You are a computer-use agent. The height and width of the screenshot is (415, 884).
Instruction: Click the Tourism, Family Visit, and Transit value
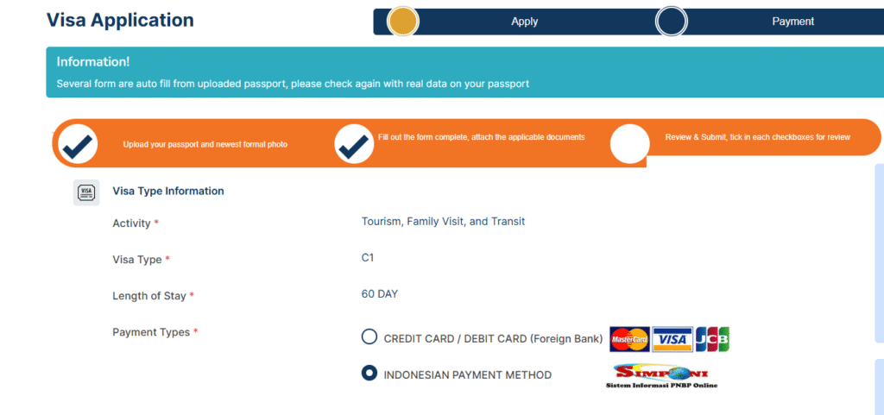point(443,221)
